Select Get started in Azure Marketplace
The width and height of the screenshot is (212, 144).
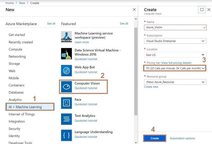(x=17, y=35)
